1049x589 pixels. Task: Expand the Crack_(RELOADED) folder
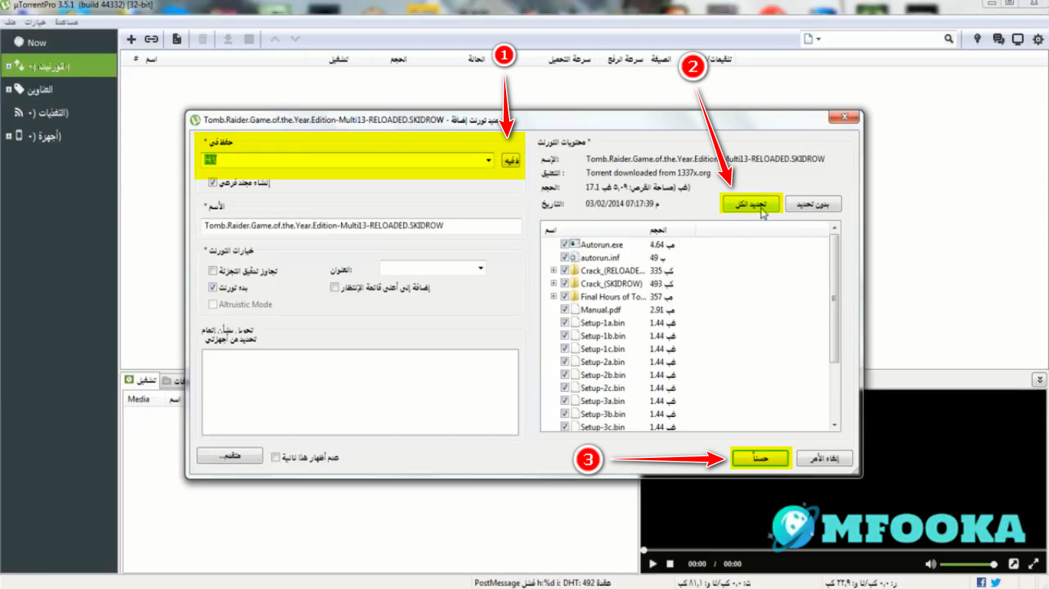554,271
